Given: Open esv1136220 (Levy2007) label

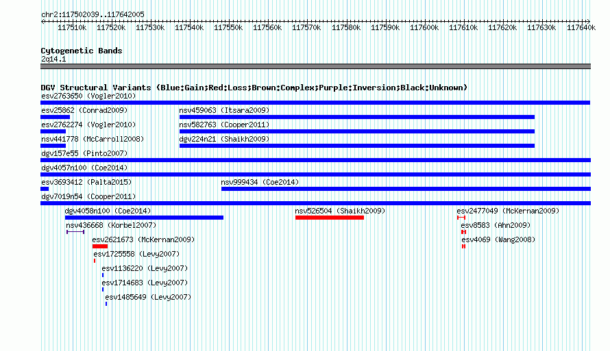Looking at the screenshot, I should (145, 268).
